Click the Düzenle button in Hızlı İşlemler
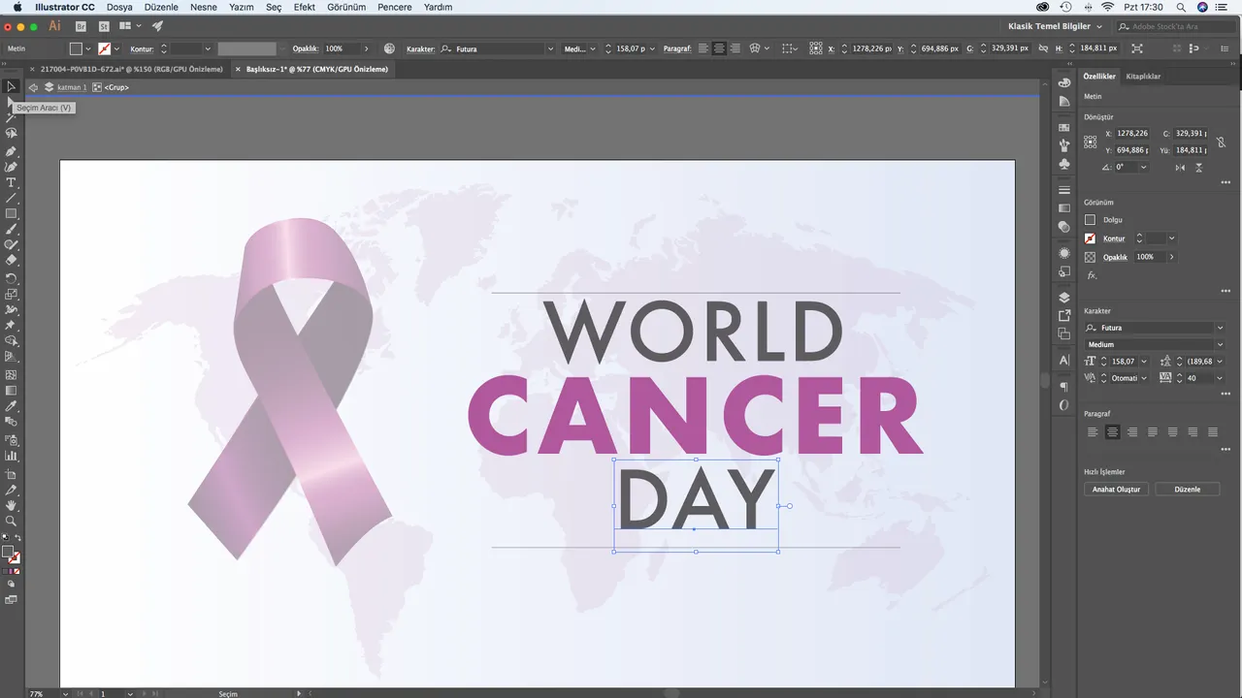 (1188, 490)
